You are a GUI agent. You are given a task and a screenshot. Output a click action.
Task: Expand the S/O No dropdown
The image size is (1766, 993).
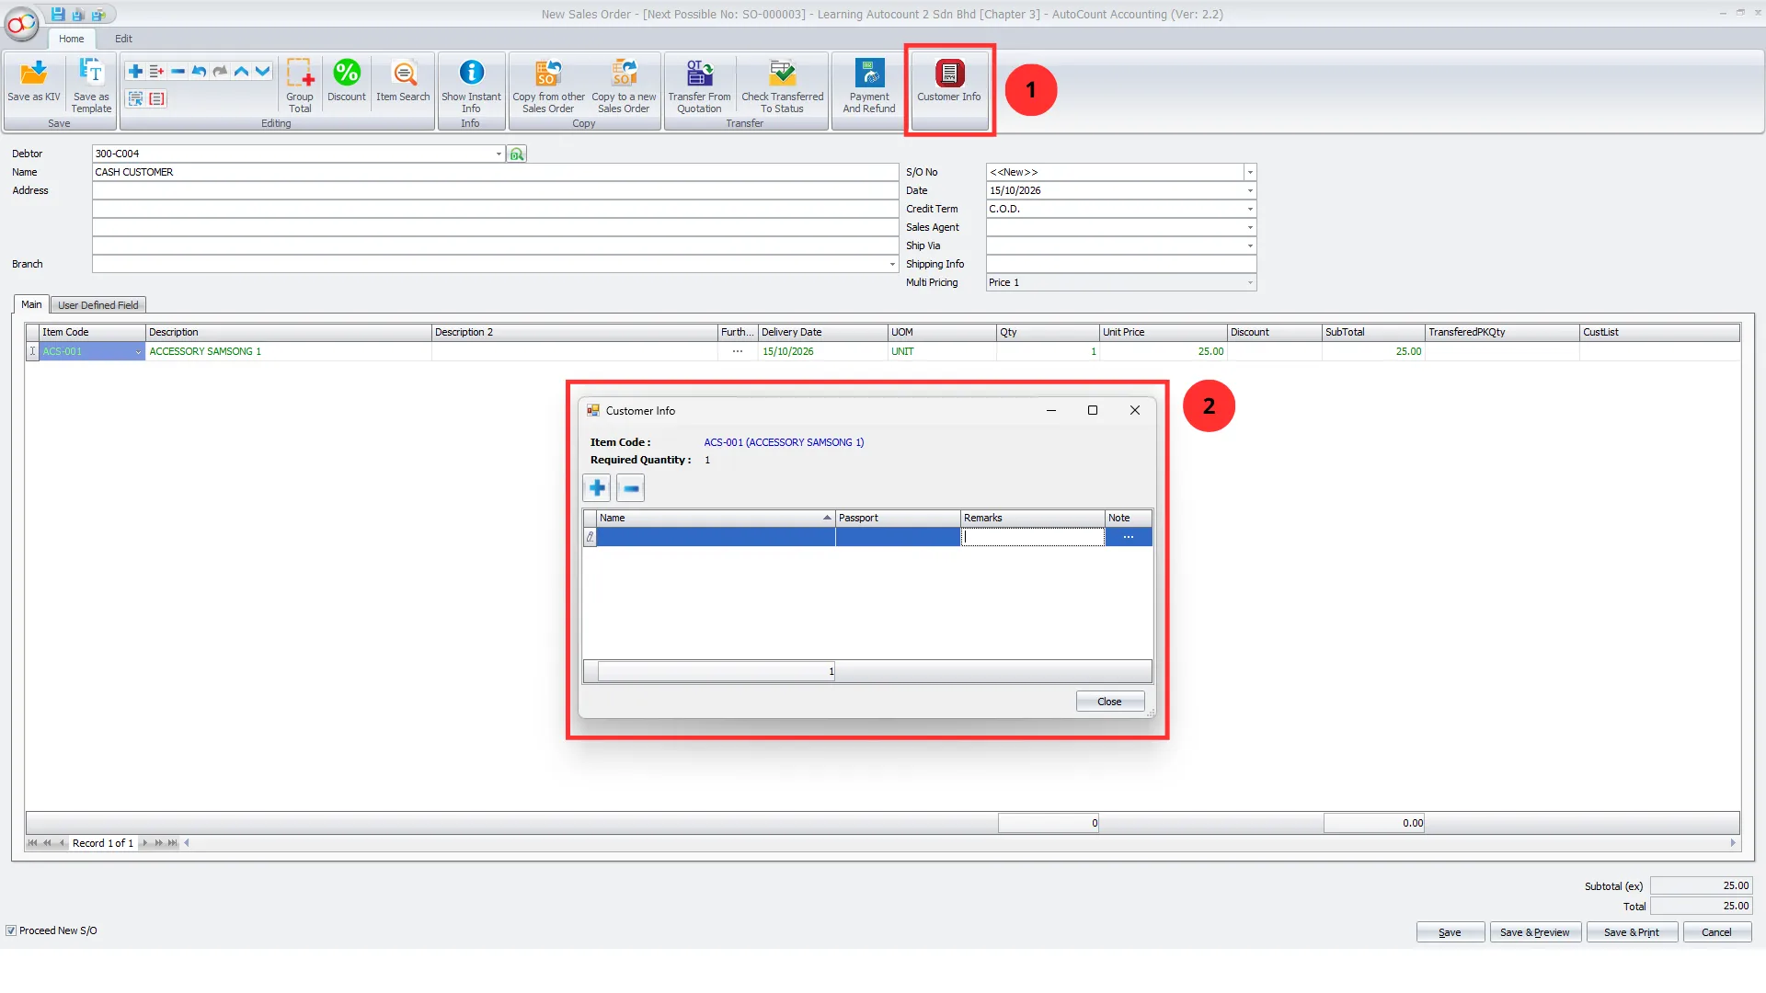(1250, 172)
